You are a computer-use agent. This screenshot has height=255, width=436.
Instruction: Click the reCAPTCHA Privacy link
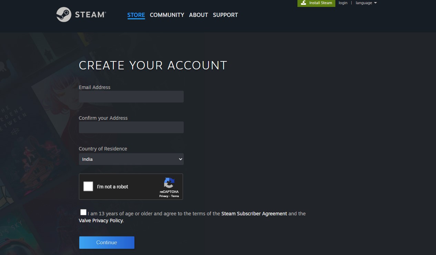pos(164,196)
